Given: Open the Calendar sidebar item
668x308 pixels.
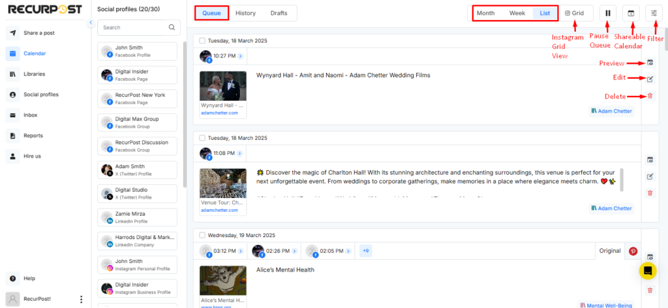Looking at the screenshot, I should (25, 53).
